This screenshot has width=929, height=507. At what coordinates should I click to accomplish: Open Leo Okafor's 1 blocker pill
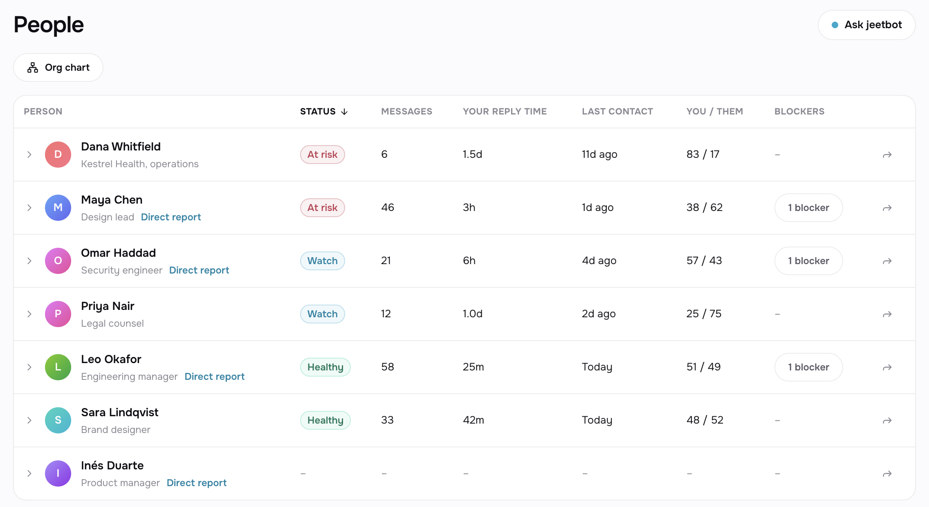coord(808,367)
